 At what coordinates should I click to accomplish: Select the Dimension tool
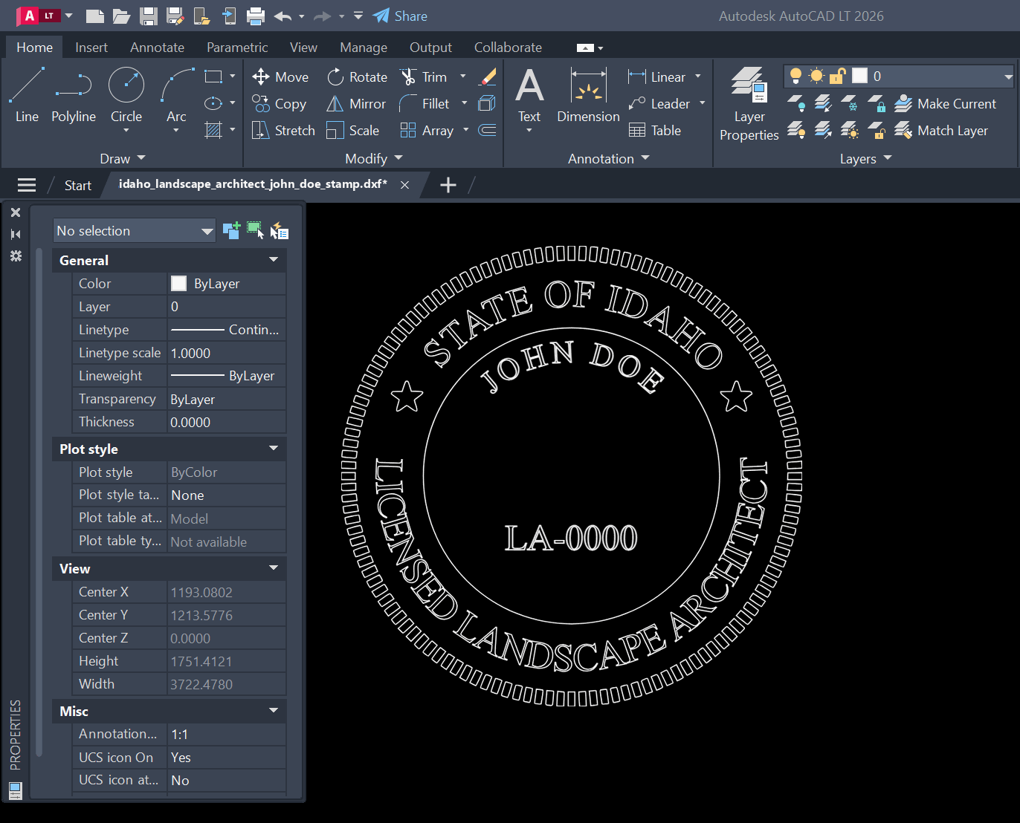pos(588,95)
